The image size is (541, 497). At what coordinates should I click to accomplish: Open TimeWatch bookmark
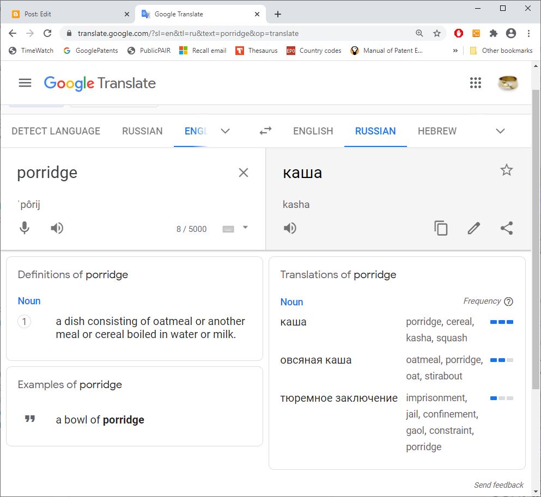[31, 51]
